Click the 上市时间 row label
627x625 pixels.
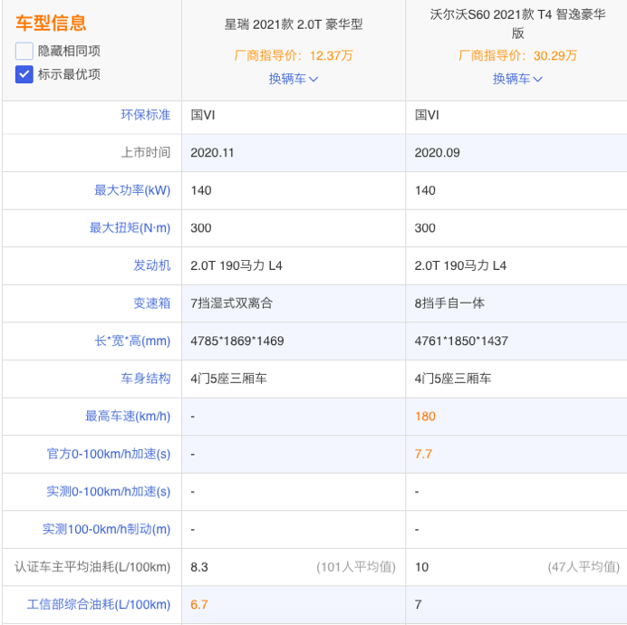coord(146,152)
